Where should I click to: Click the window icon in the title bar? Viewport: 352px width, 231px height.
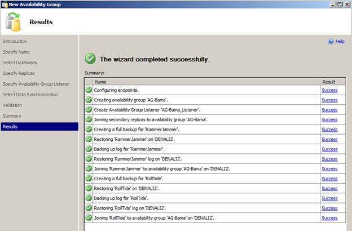click(x=5, y=5)
